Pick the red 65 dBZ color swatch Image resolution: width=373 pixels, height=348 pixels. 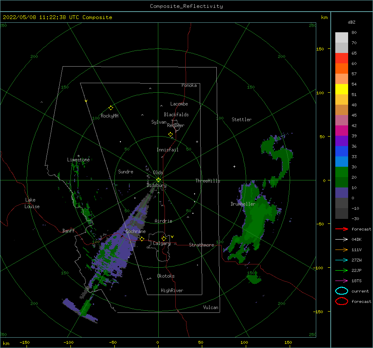[342, 58]
